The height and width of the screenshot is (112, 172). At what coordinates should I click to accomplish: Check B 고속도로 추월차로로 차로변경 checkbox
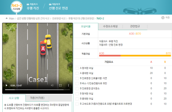pyautogui.click(x=77, y=104)
